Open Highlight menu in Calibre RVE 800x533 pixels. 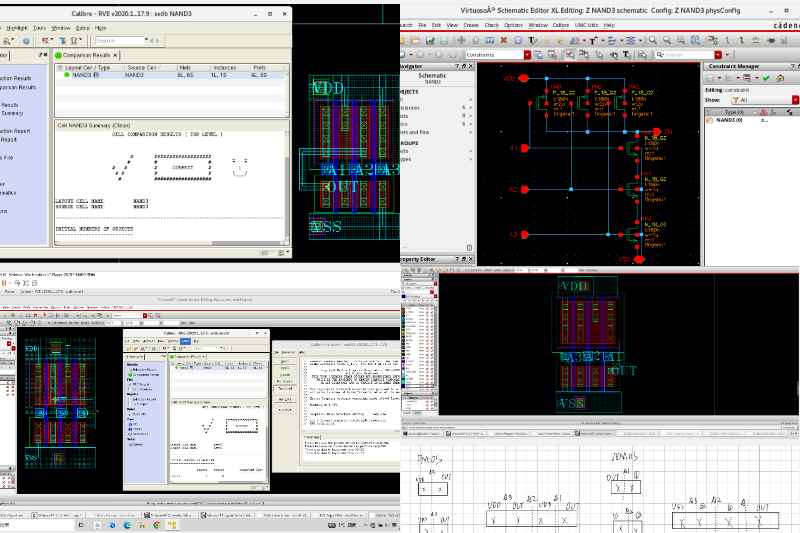tap(17, 28)
